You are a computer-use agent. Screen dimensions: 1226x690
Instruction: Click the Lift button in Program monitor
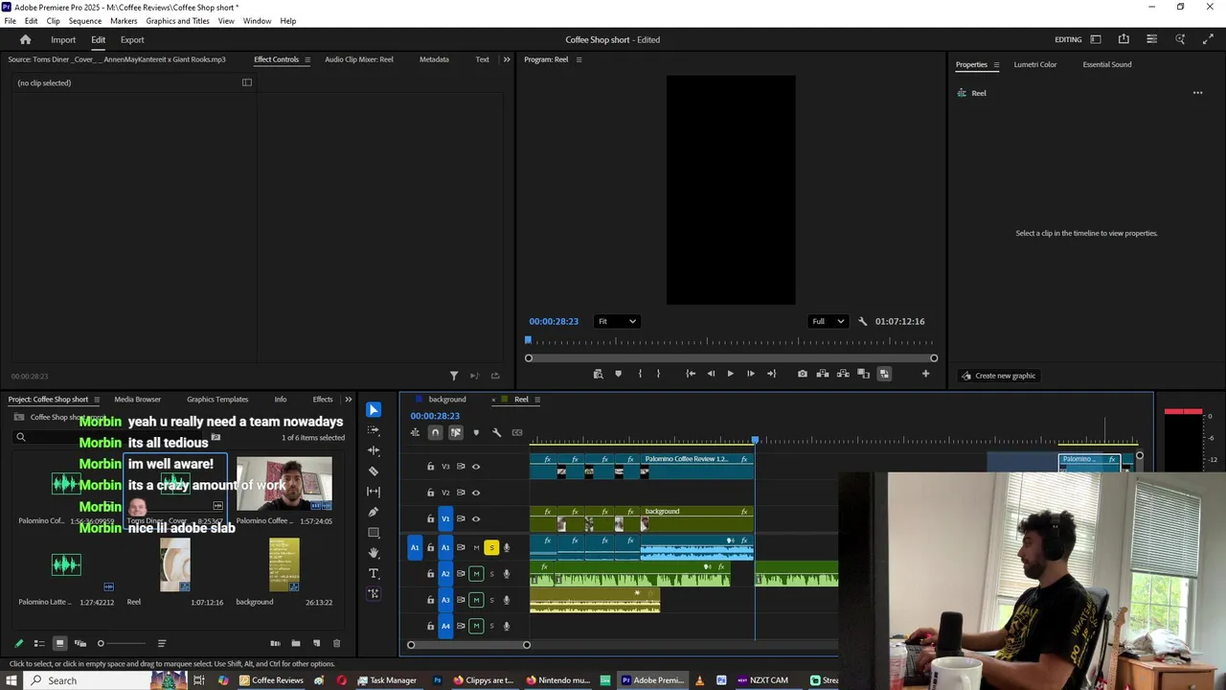point(823,374)
